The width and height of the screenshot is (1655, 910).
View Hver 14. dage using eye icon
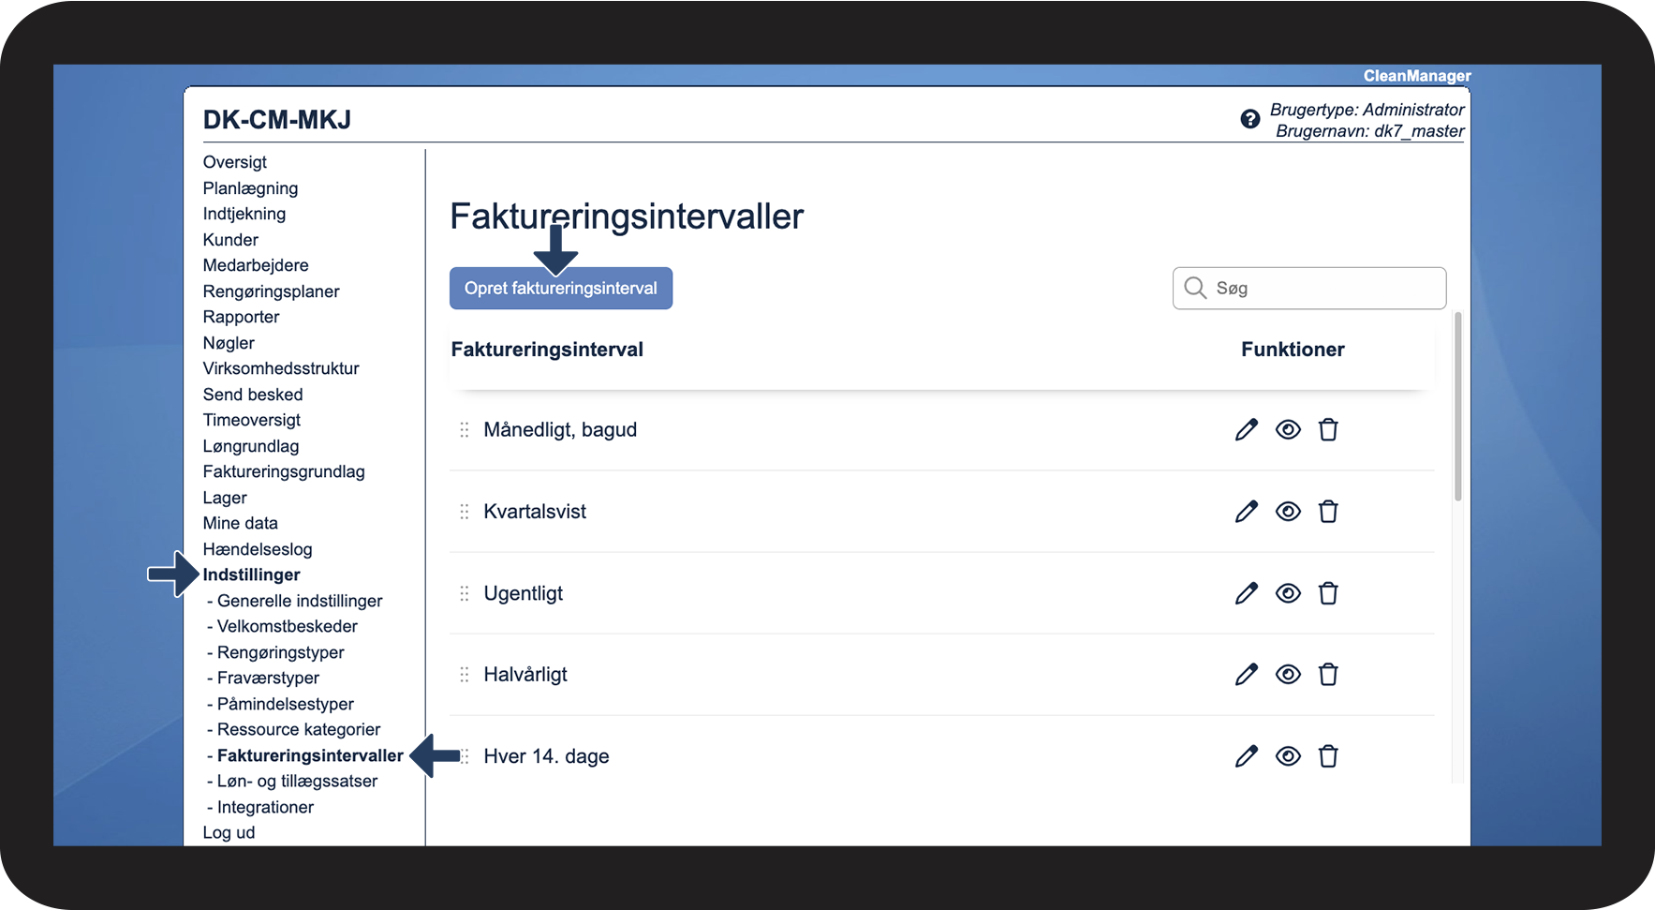click(x=1288, y=756)
